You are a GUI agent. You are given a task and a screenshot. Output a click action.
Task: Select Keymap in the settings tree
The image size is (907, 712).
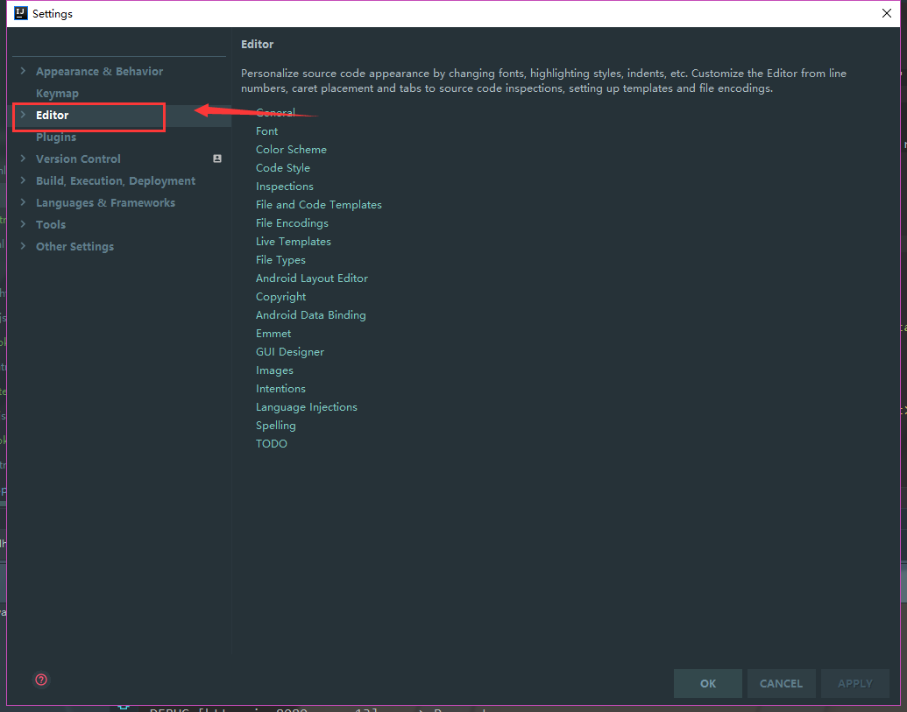click(x=57, y=93)
